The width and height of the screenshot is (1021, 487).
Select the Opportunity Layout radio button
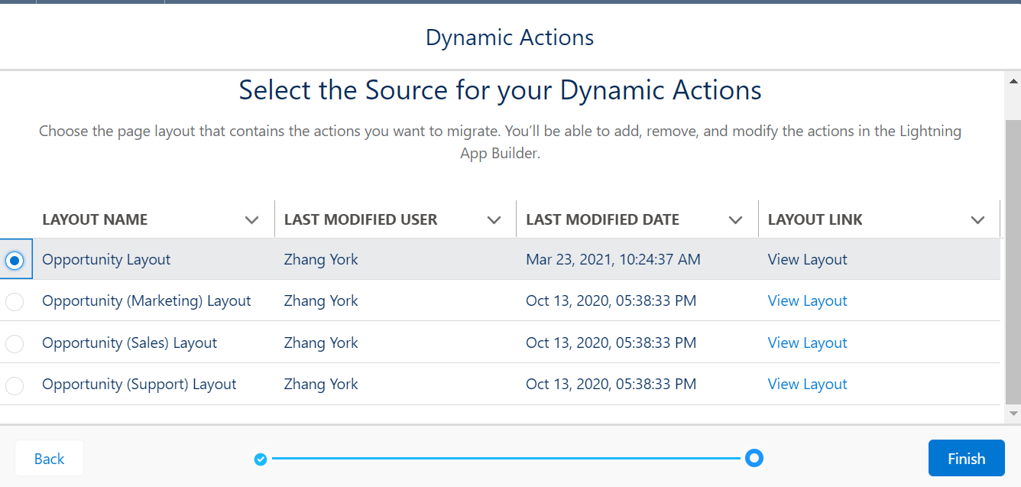pos(14,260)
